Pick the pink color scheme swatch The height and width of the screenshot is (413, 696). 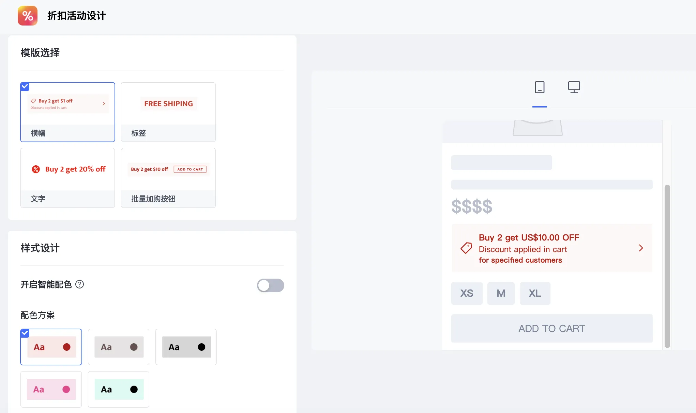pos(51,389)
